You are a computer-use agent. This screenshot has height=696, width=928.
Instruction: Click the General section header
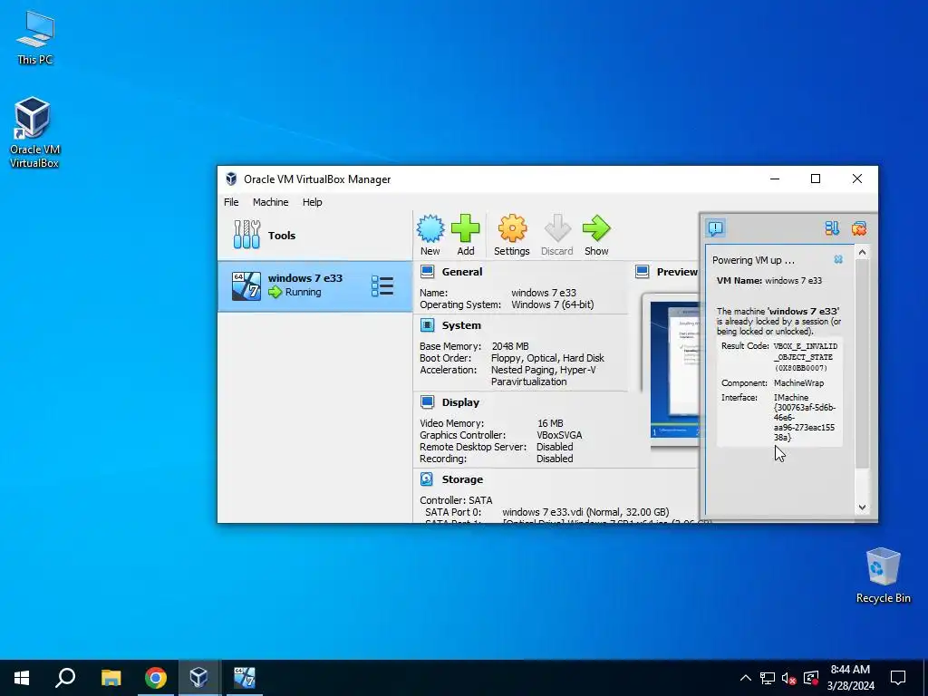click(x=461, y=272)
